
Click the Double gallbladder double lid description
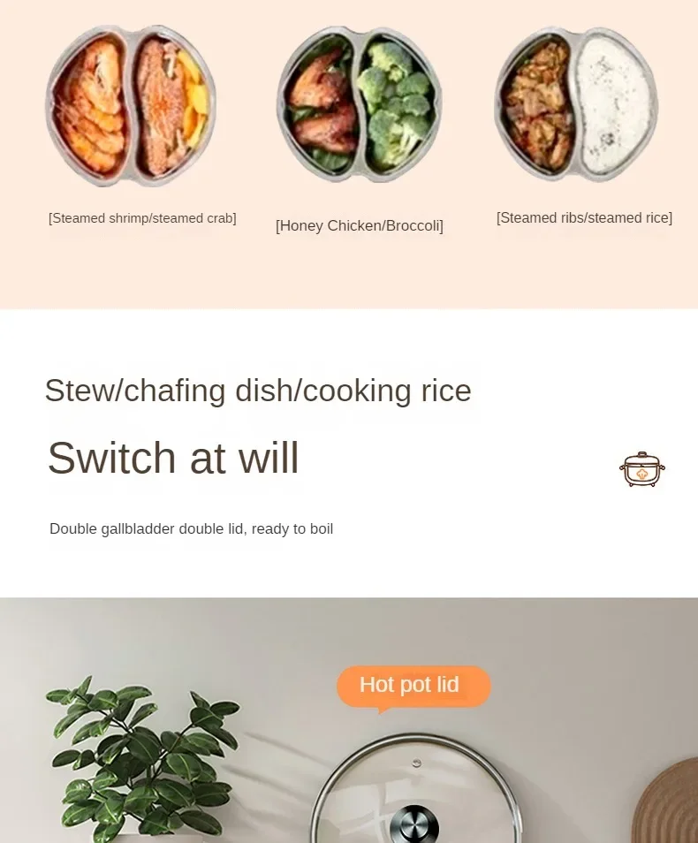click(192, 529)
